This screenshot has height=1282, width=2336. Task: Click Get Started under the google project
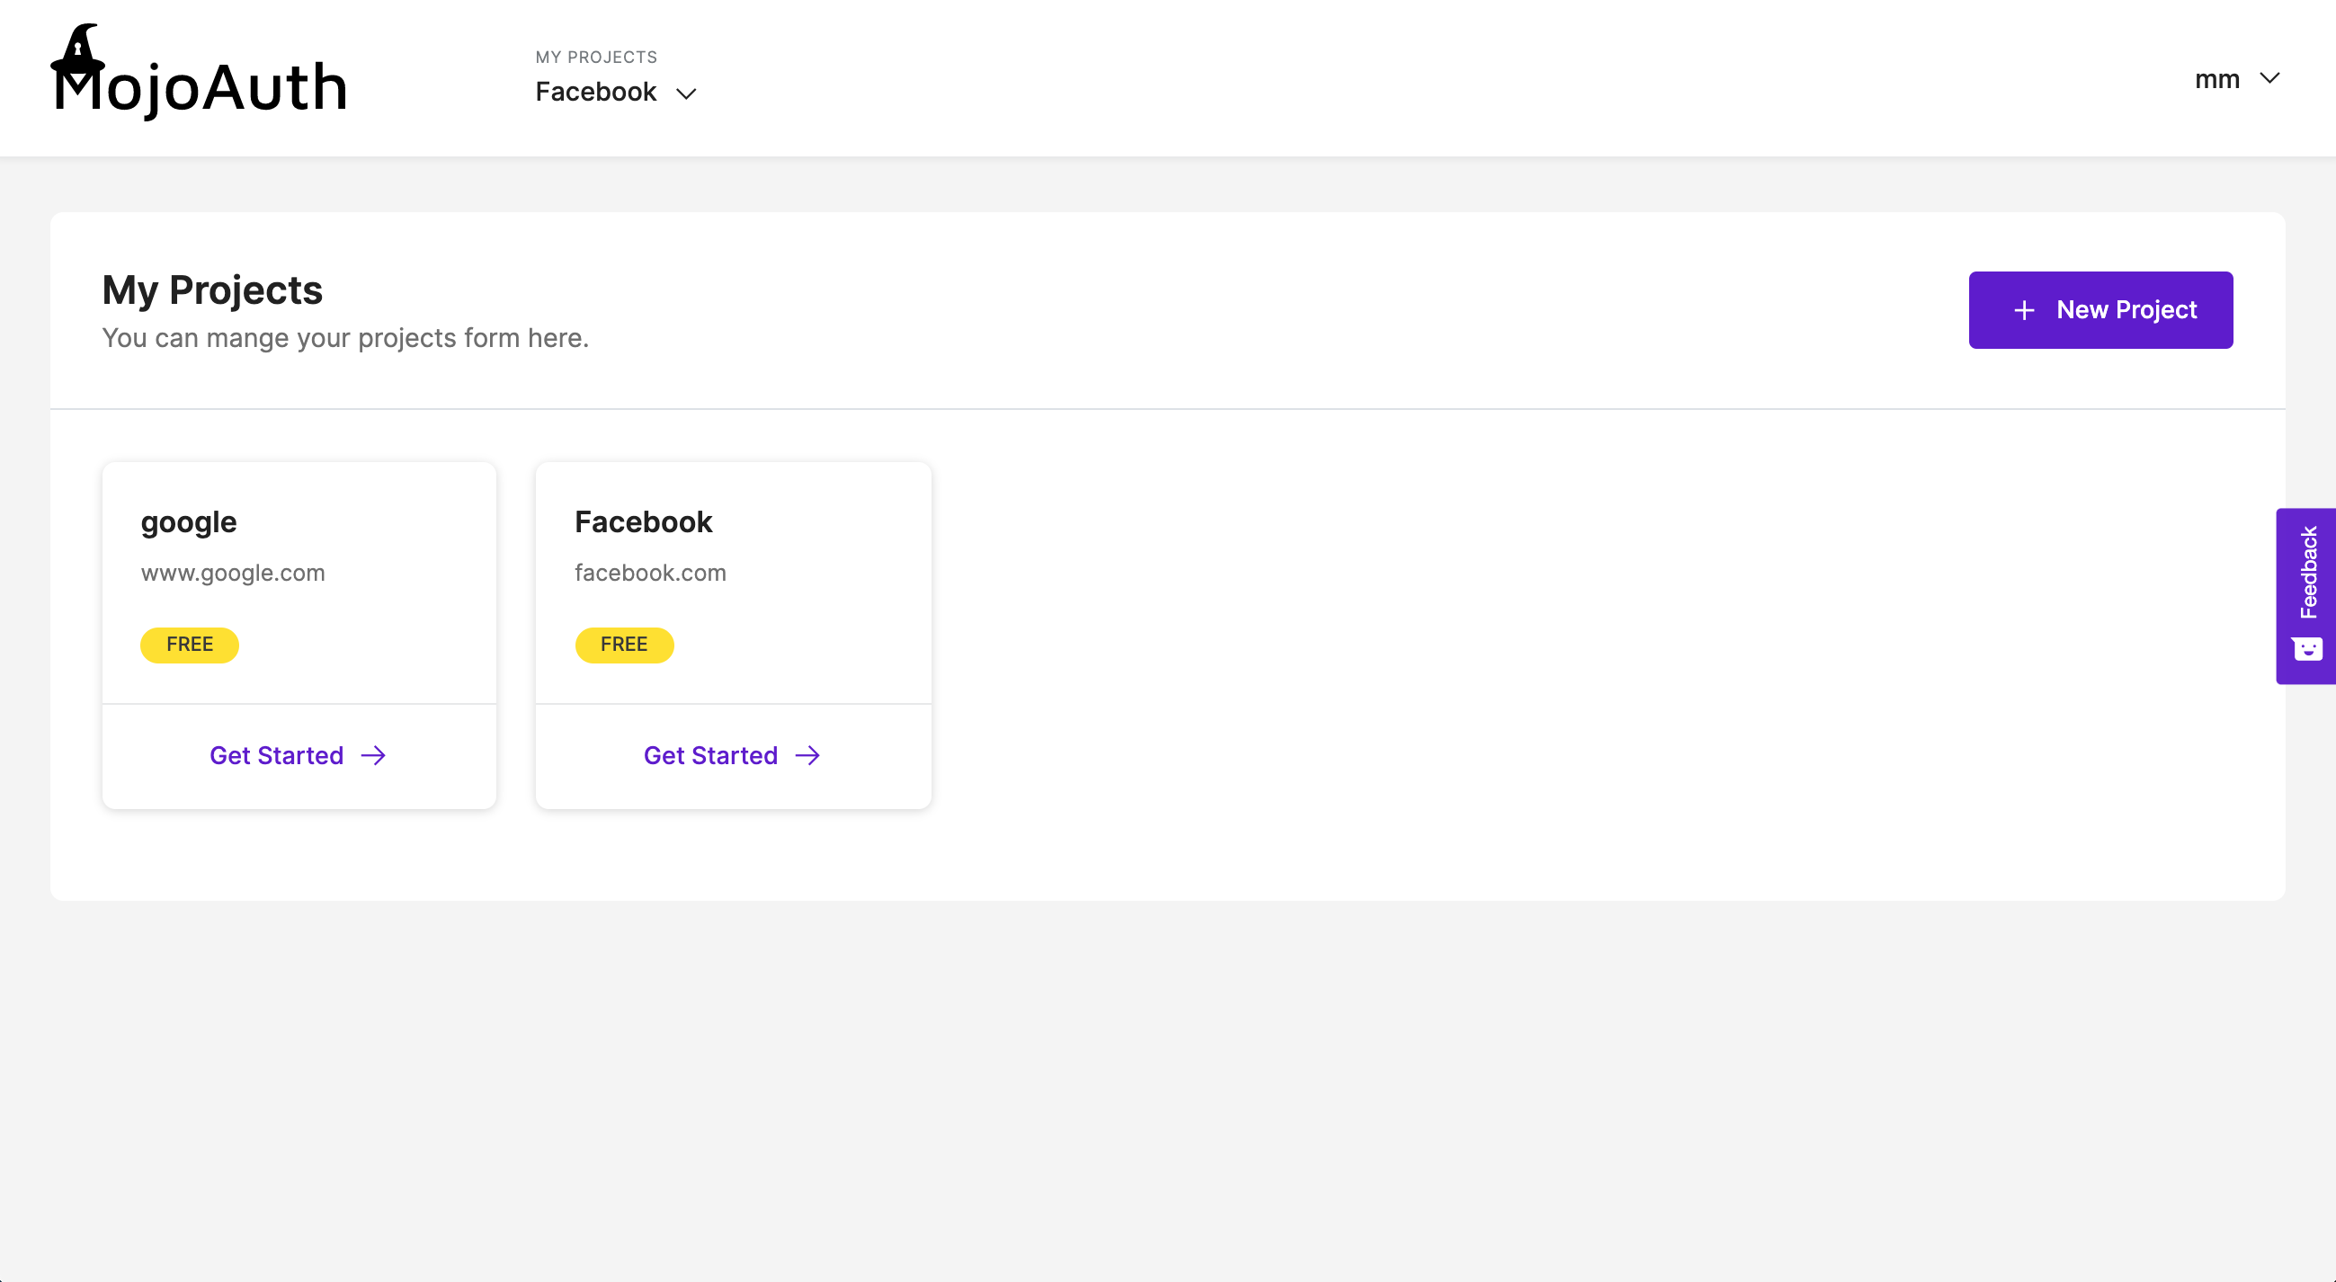pyautogui.click(x=277, y=754)
